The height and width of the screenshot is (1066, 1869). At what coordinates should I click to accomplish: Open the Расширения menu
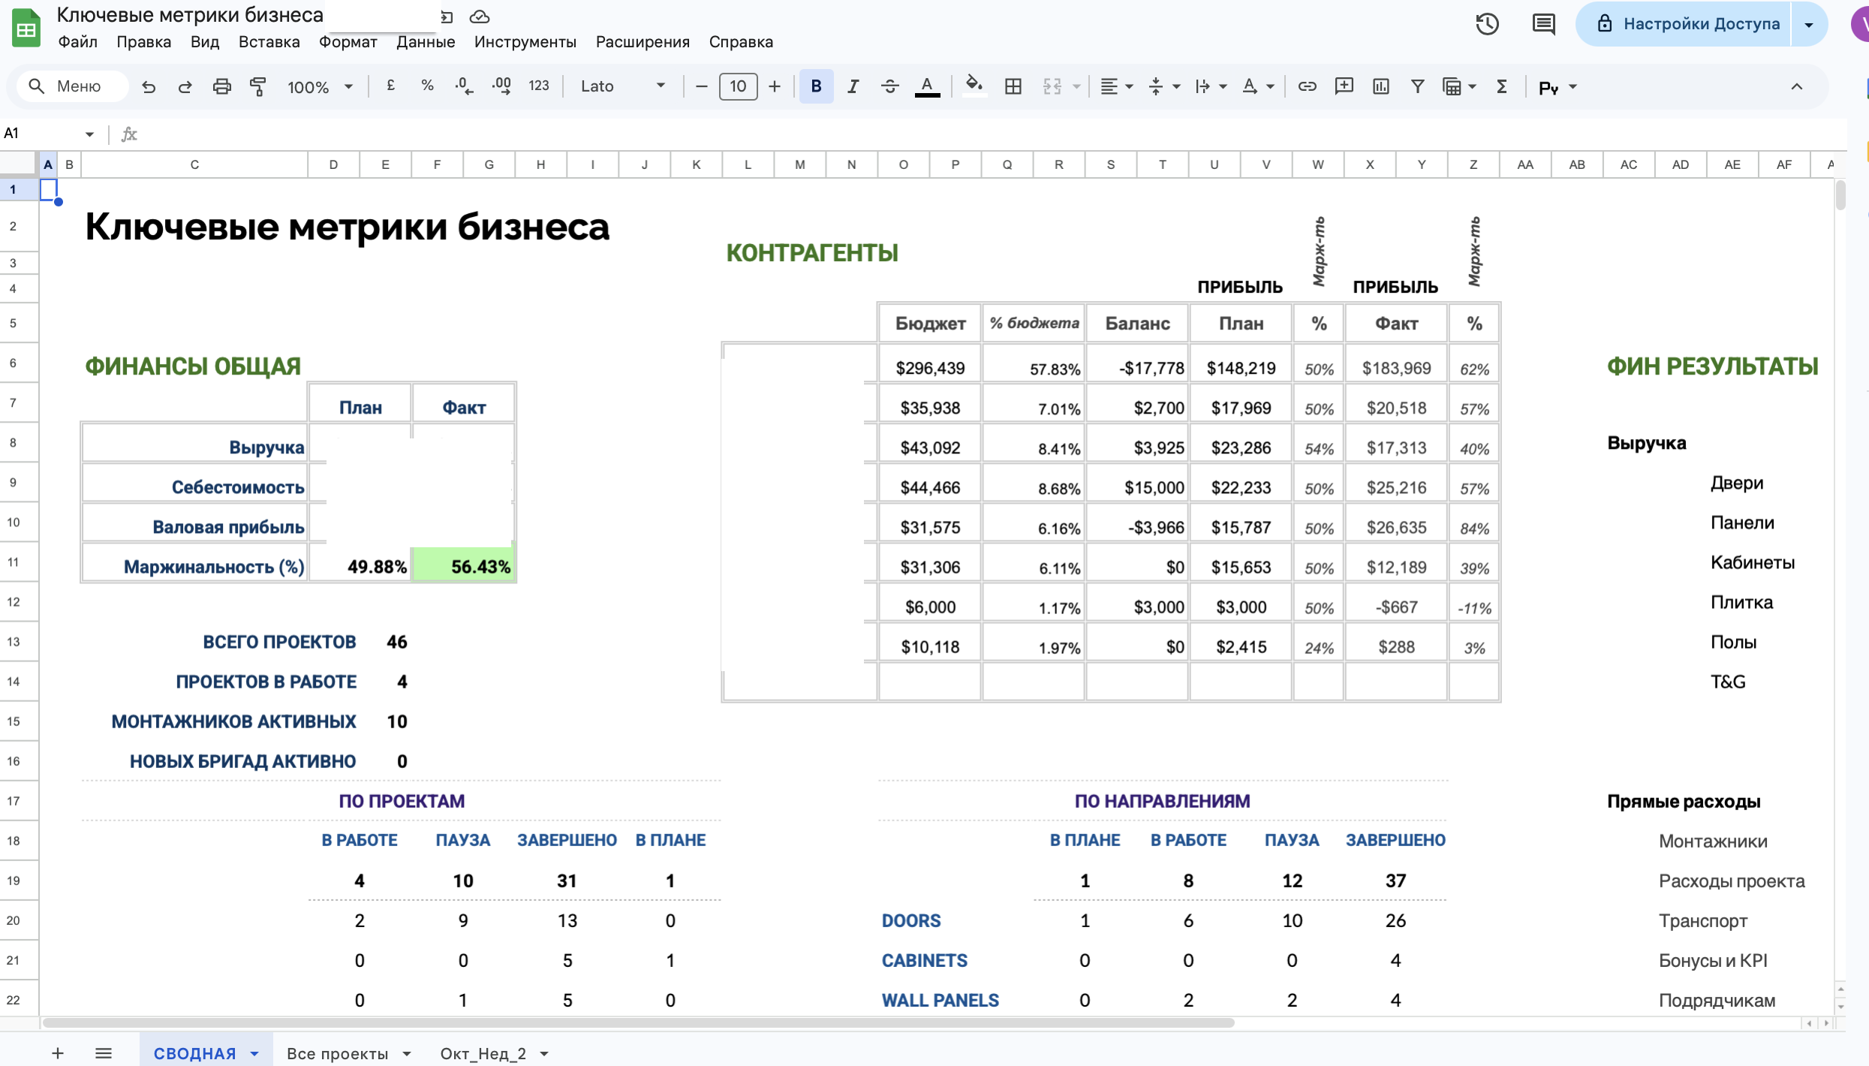643,42
